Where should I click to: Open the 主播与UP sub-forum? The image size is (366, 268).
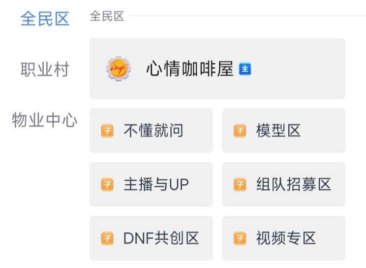pyautogui.click(x=151, y=184)
